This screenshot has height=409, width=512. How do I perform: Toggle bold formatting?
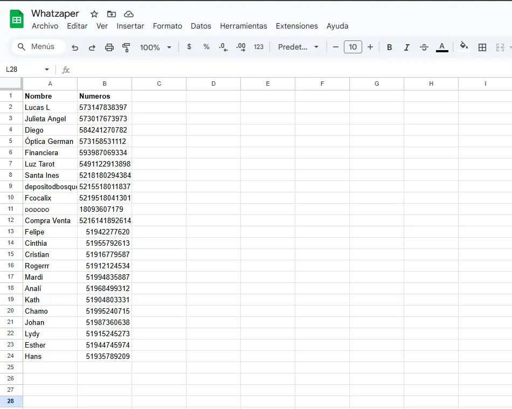point(389,47)
